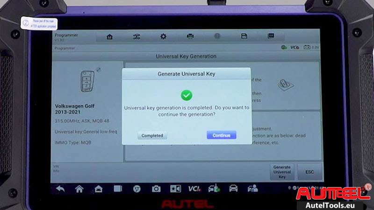The image size is (374, 210).
Task: Click the vehicle swap icon in toolbar
Action: click(137, 36)
